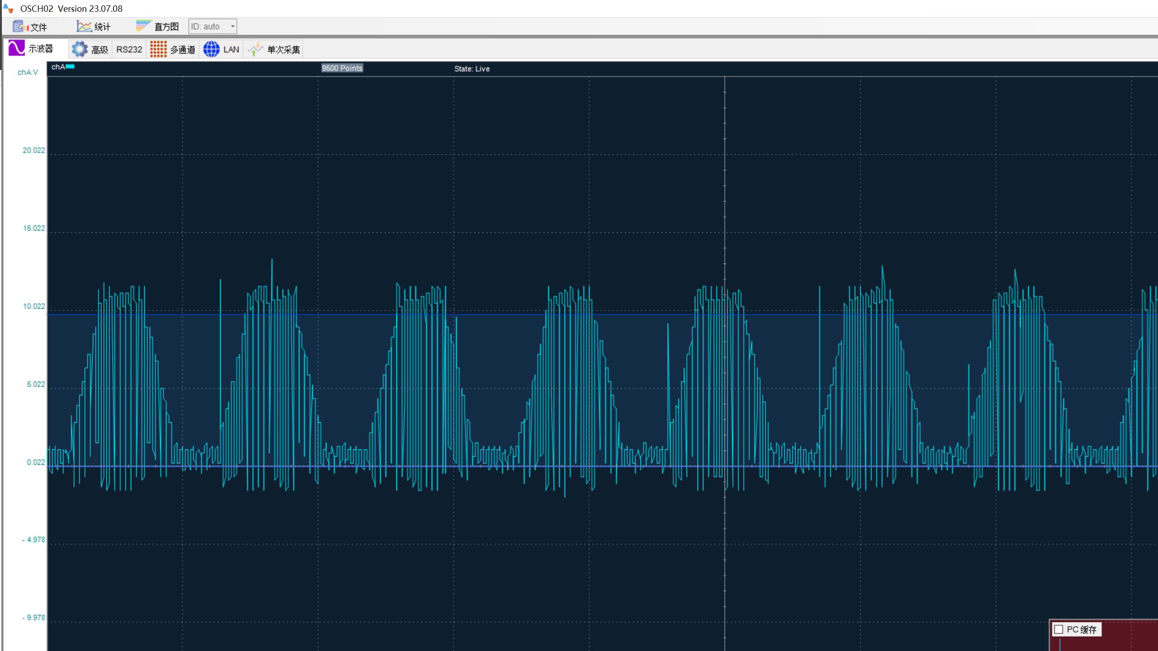Click the 0.022 voltage axis value
1158x651 pixels.
(36, 462)
